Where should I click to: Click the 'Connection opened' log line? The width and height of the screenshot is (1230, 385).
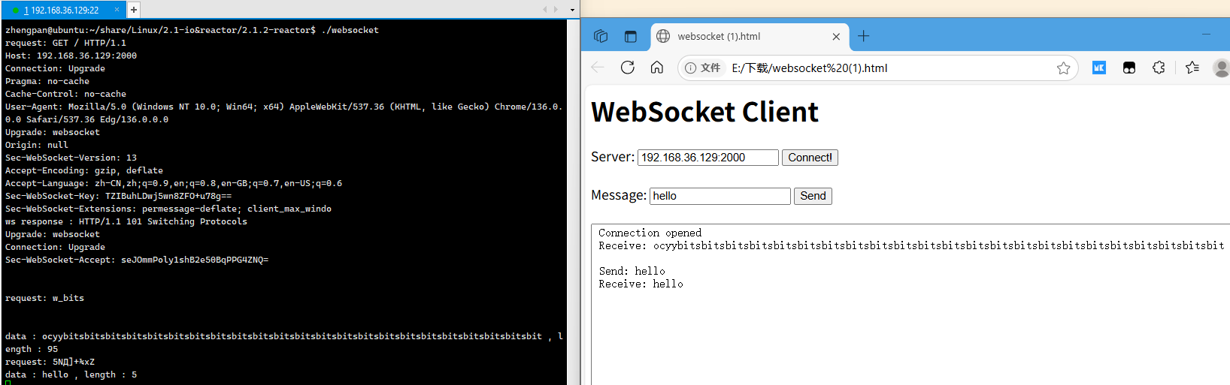coord(650,233)
